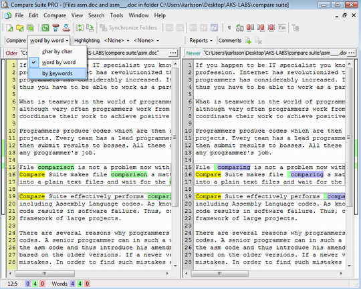The image size is (361, 289).
Task: Choose 'by keywords' comparison mode
Action: (57, 73)
